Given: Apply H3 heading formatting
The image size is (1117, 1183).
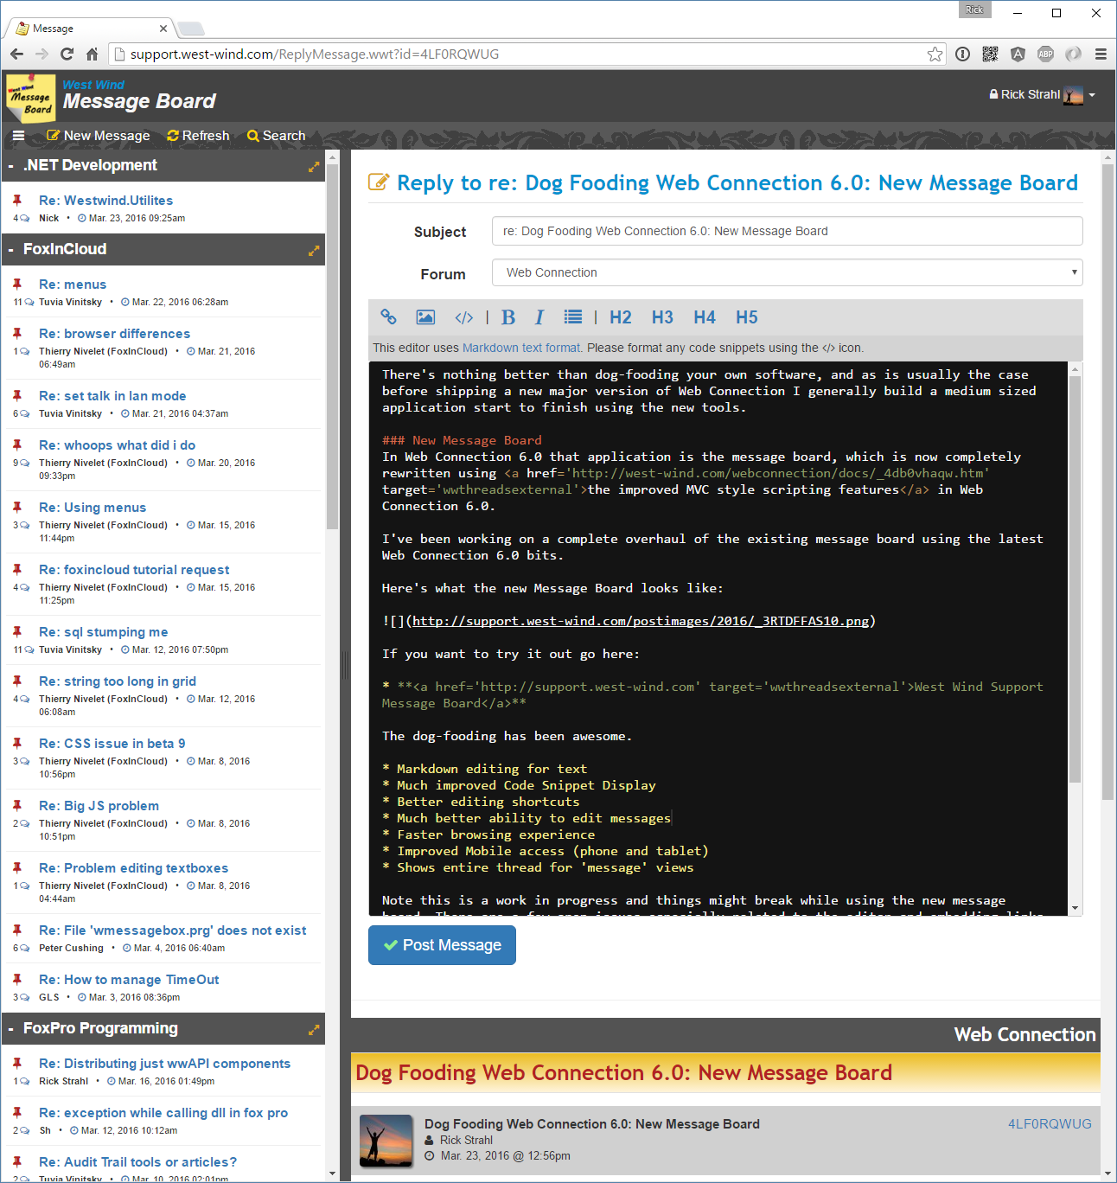Looking at the screenshot, I should 662,317.
